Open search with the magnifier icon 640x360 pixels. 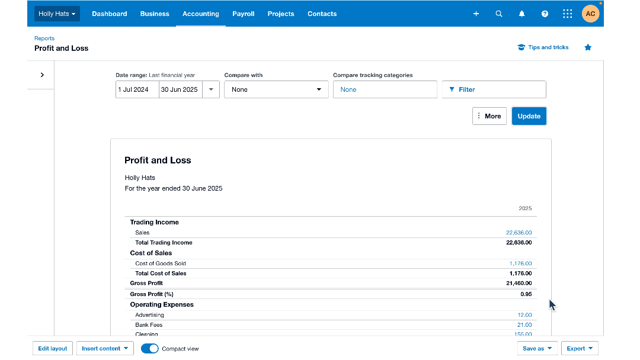[x=499, y=14]
